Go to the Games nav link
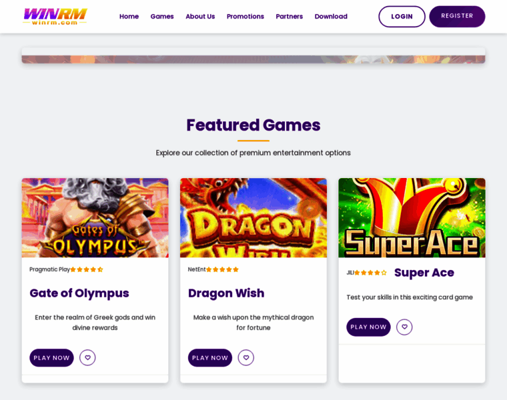 (x=162, y=17)
